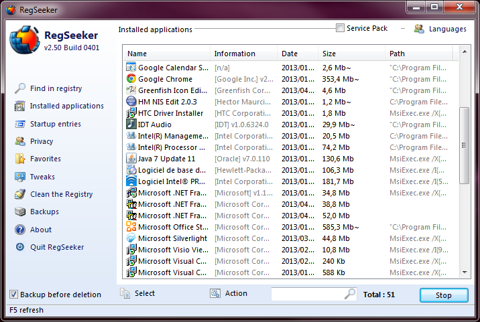The height and width of the screenshot is (322, 480).
Task: Click the vertical scrollbar thumb
Action: pos(465,145)
